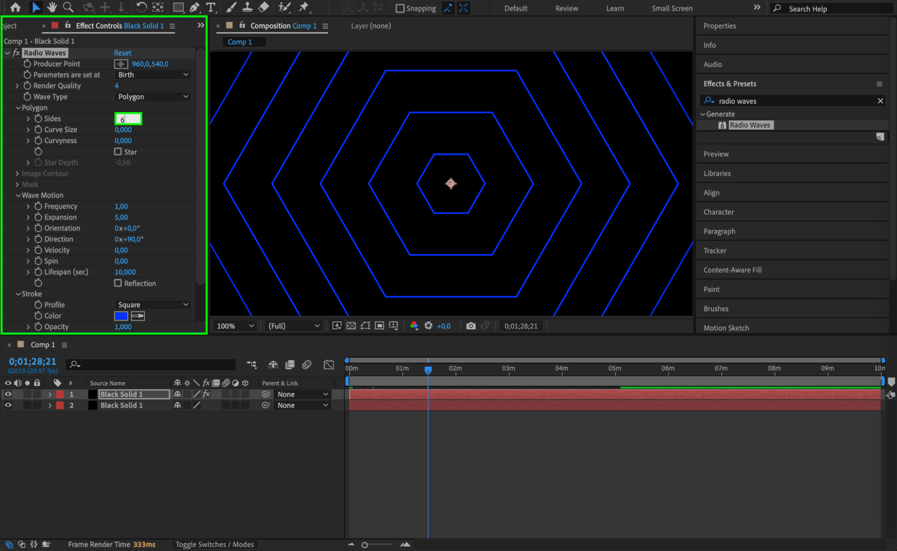Hide layer 2 Black Solid 1
897x551 pixels.
coord(8,405)
